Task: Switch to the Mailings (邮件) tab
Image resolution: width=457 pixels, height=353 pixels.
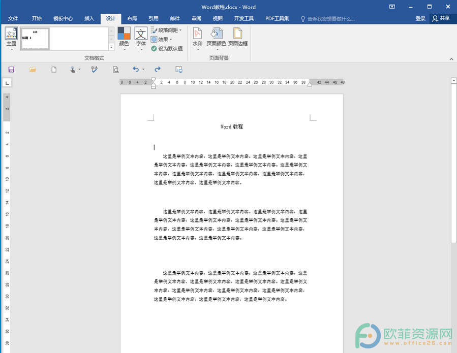Action: point(175,19)
